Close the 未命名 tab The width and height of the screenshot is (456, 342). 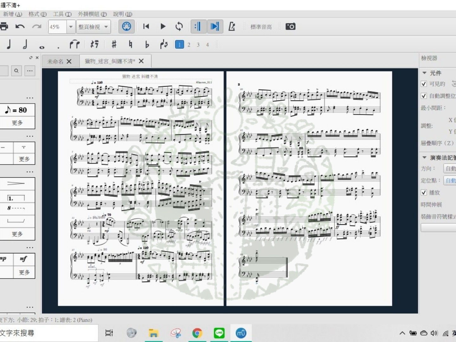click(69, 61)
